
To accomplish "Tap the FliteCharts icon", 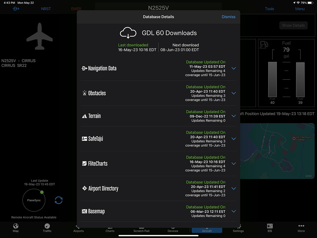I will tap(84, 164).
